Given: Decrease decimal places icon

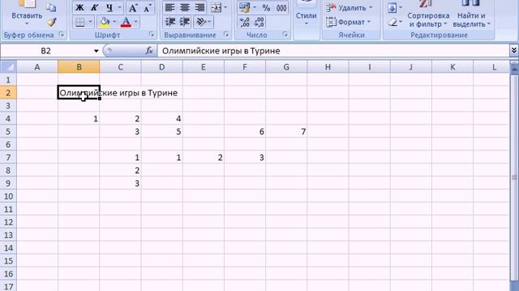Looking at the screenshot, I should (x=259, y=22).
